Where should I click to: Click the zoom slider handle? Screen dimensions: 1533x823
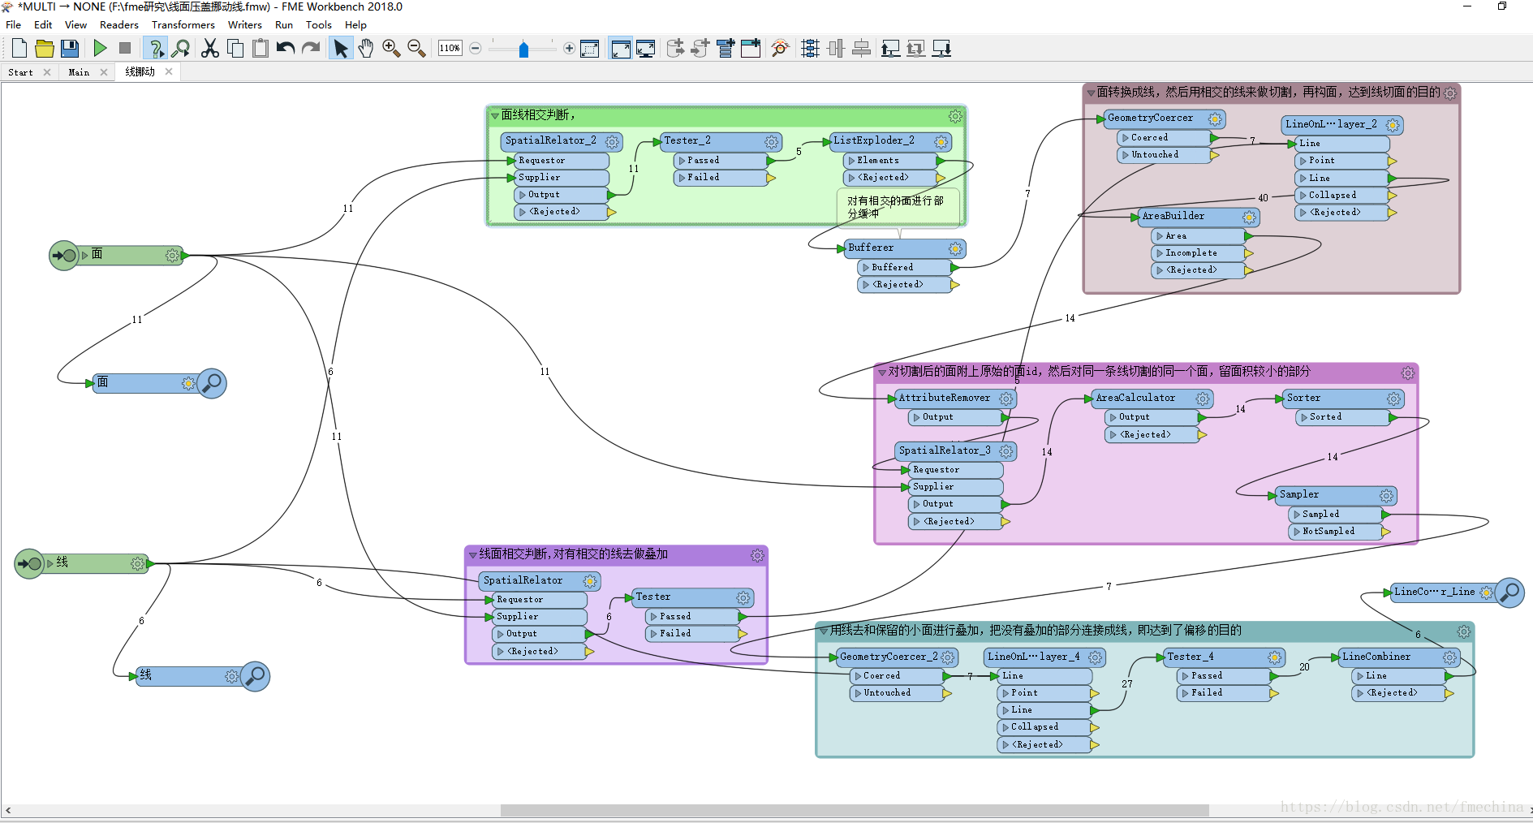[523, 50]
